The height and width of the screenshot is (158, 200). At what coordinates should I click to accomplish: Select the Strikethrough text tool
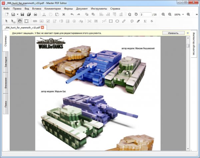pyautogui.click(x=152, y=21)
